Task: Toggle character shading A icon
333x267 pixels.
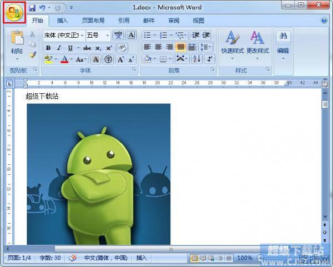Action: click(96, 59)
